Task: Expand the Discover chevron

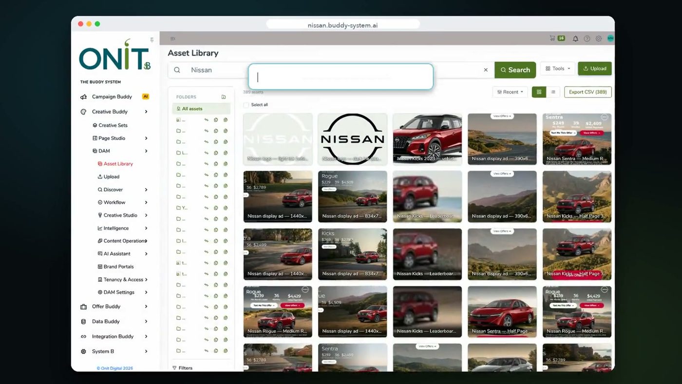Action: point(146,190)
